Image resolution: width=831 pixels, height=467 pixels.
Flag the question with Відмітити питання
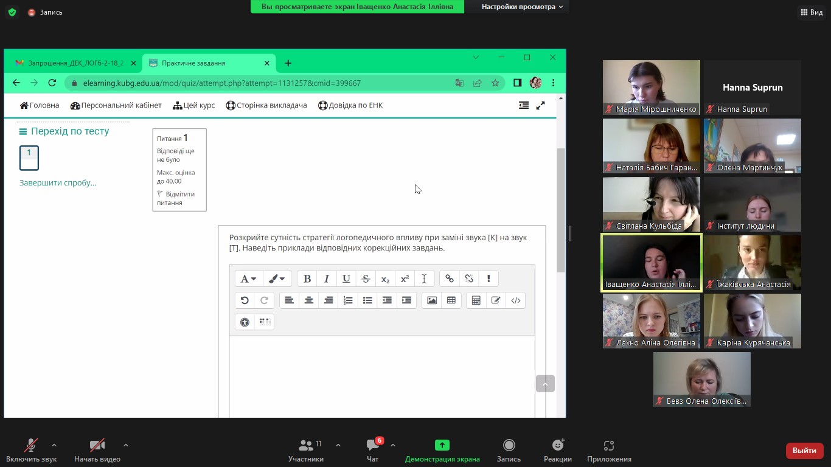[x=175, y=198]
